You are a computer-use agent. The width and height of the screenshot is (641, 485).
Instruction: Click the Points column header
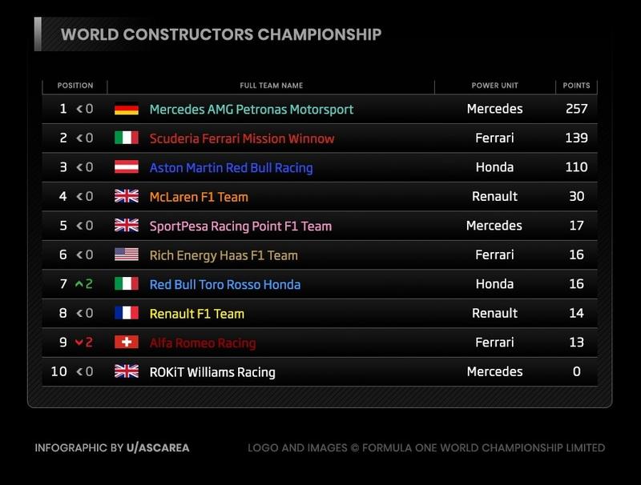click(576, 86)
